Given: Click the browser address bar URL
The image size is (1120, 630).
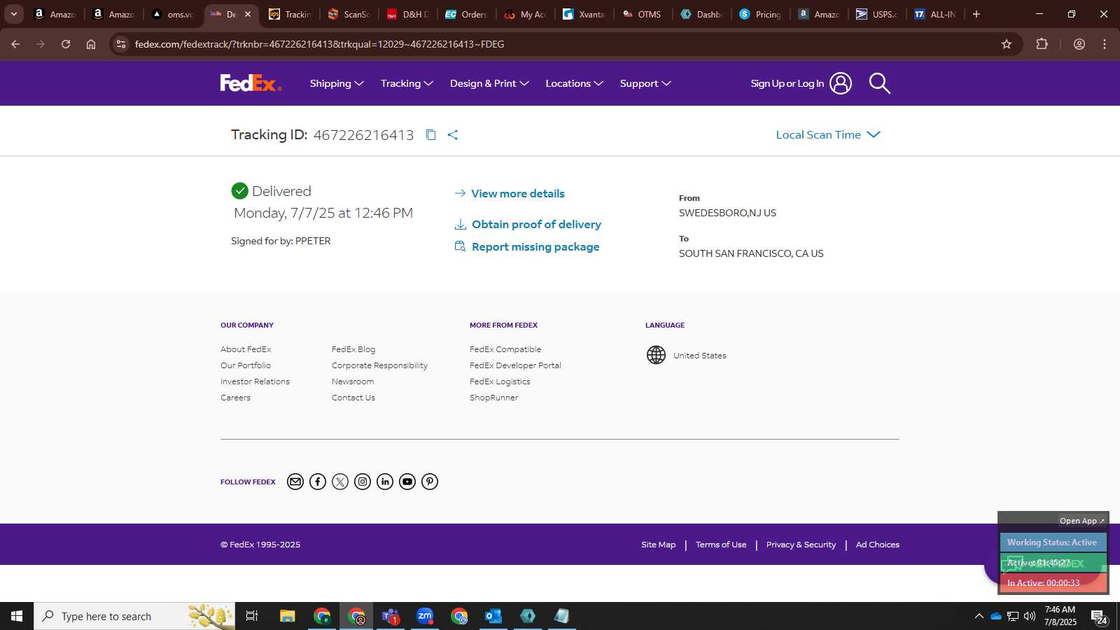Looking at the screenshot, I should [x=319, y=44].
